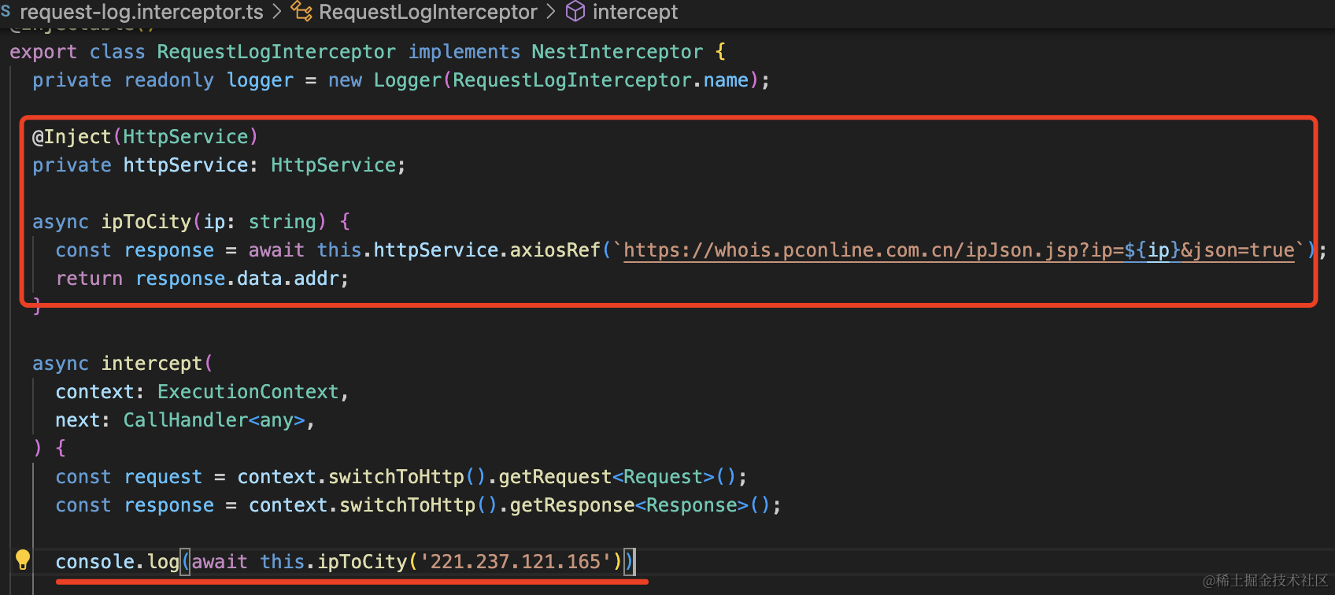The height and width of the screenshot is (595, 1335).
Task: Click the chevron after request-log.interceptor.ts
Action: (x=277, y=13)
